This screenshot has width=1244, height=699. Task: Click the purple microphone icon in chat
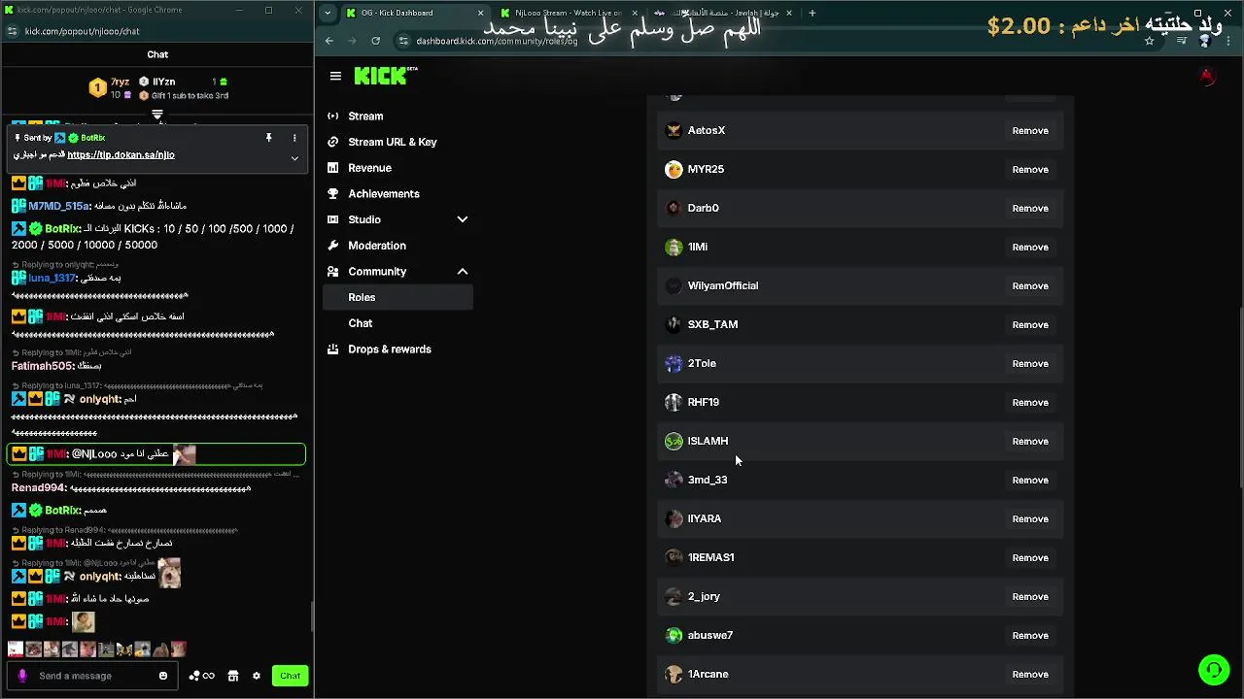[x=22, y=676]
